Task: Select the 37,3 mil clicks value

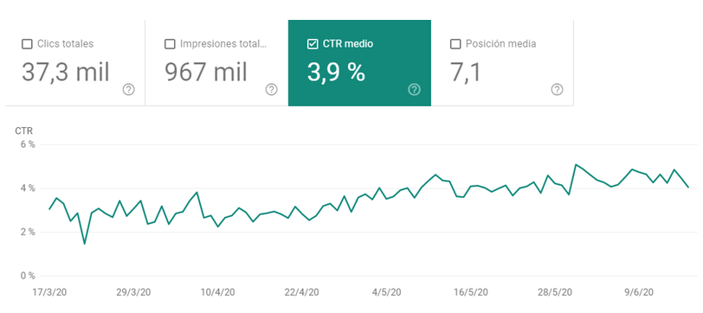Action: pos(66,73)
